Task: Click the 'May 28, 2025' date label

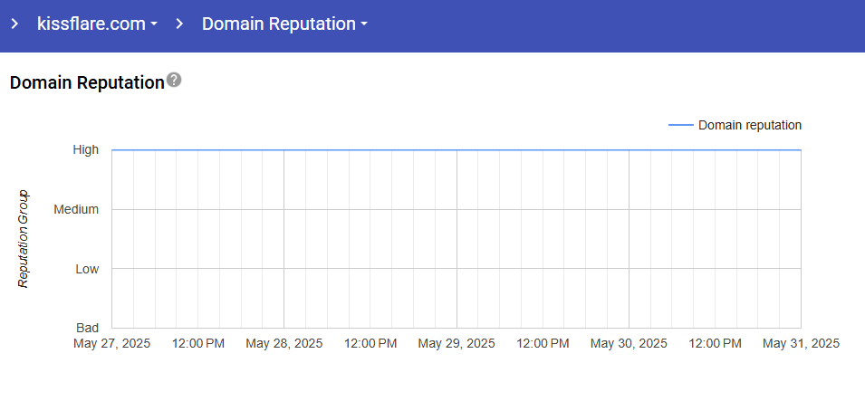Action: pyautogui.click(x=284, y=344)
